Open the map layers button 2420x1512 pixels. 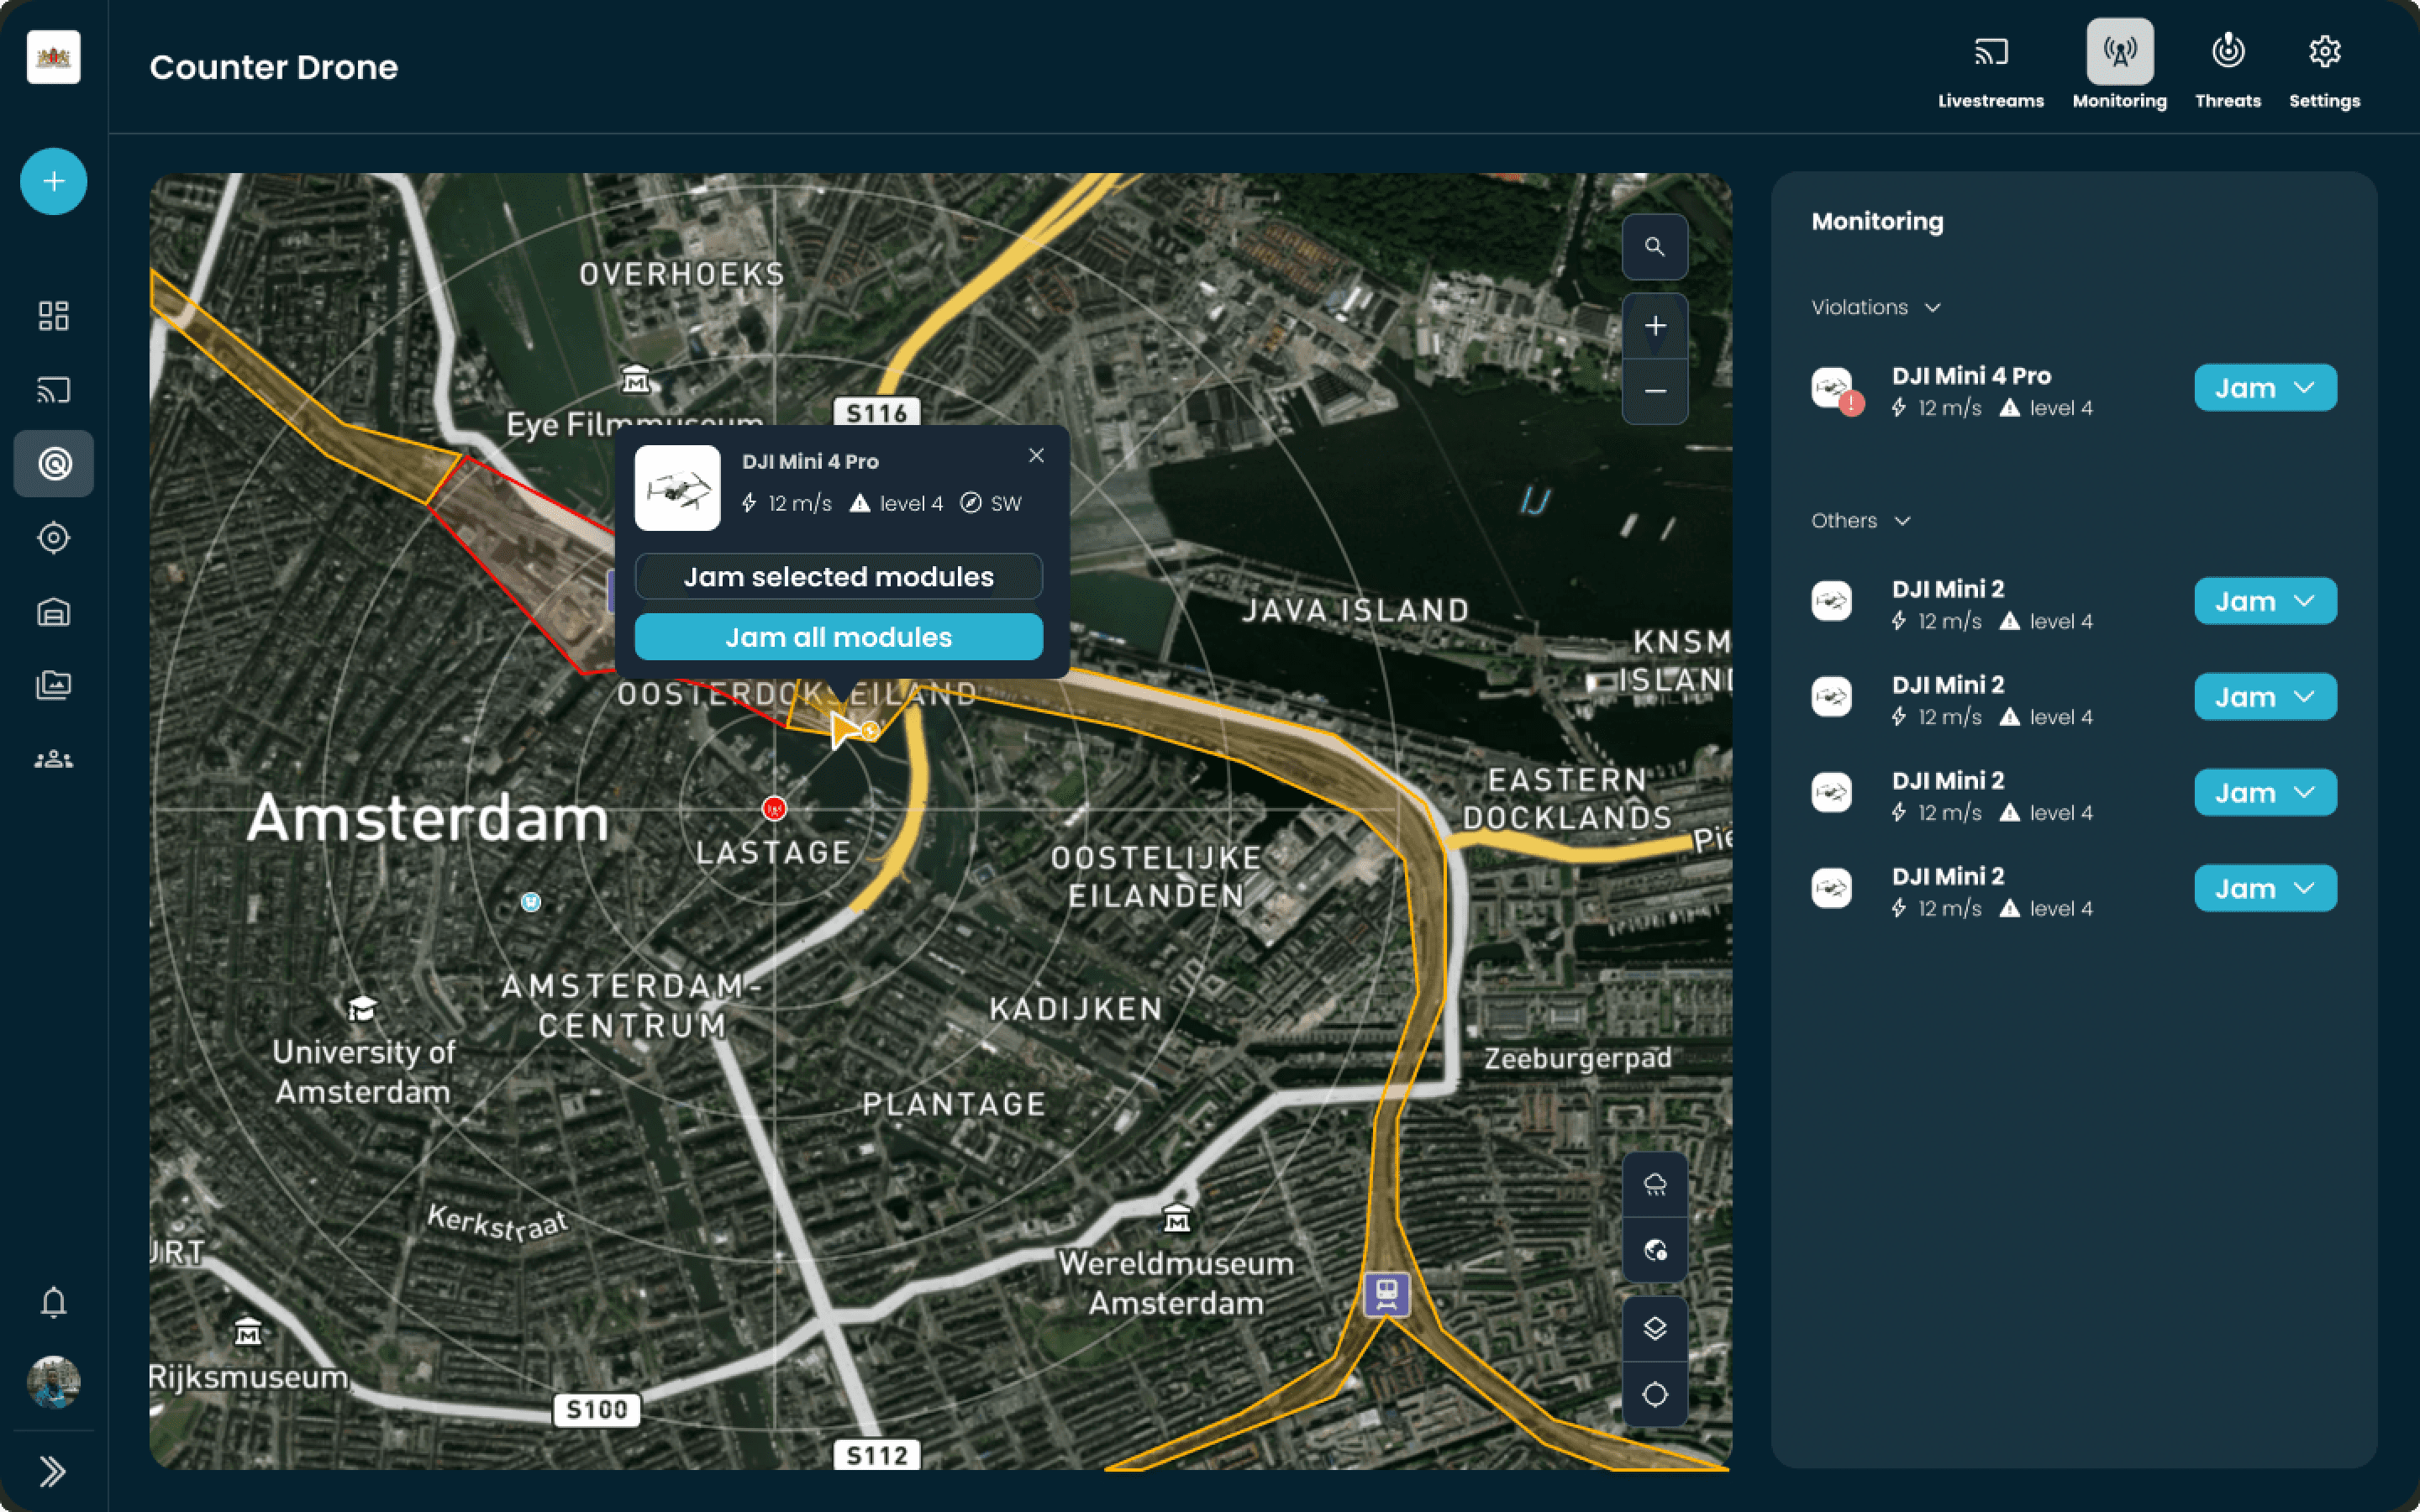pyautogui.click(x=1655, y=1328)
